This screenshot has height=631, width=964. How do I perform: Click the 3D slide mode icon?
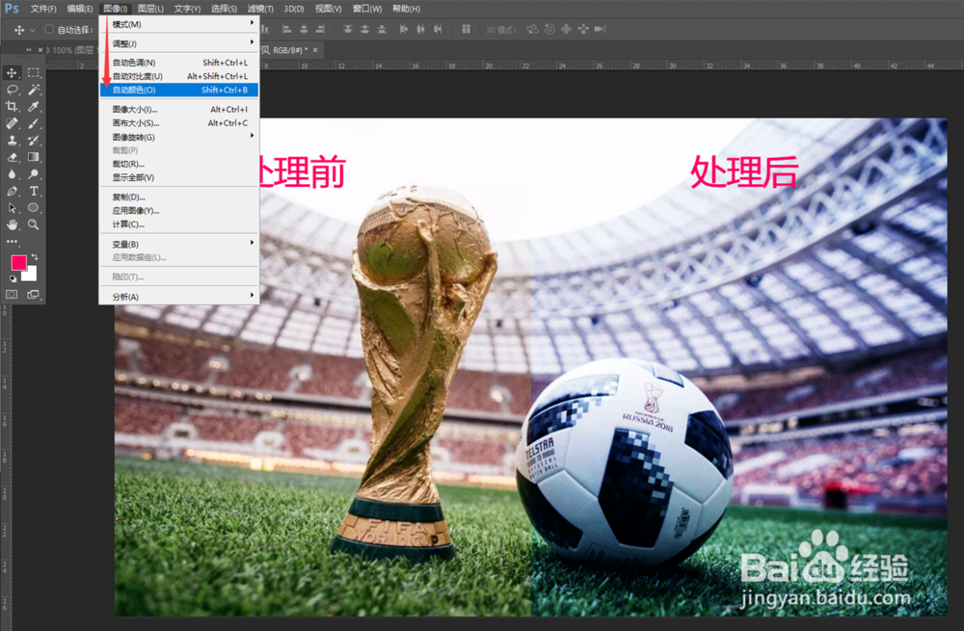[x=583, y=29]
